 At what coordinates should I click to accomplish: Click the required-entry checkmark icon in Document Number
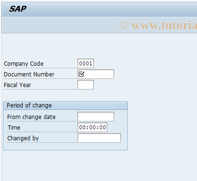81,74
